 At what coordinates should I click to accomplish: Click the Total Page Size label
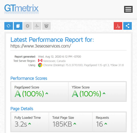coord(63,118)
